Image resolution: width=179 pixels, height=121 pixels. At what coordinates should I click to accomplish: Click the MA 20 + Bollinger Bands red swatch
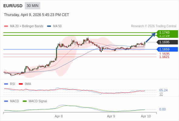pyautogui.click(x=6, y=26)
